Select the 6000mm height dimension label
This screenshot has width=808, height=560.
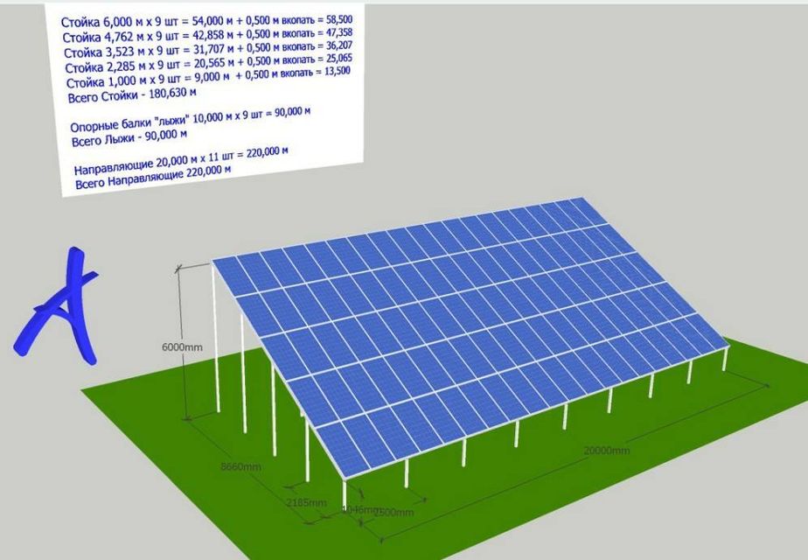(182, 346)
